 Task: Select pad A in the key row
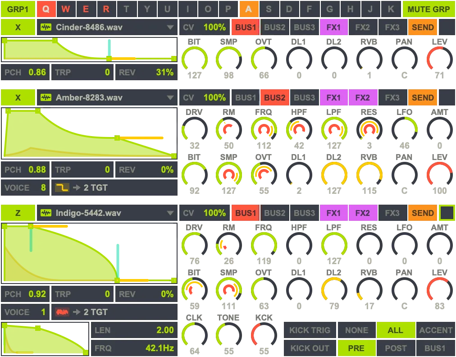(249, 9)
